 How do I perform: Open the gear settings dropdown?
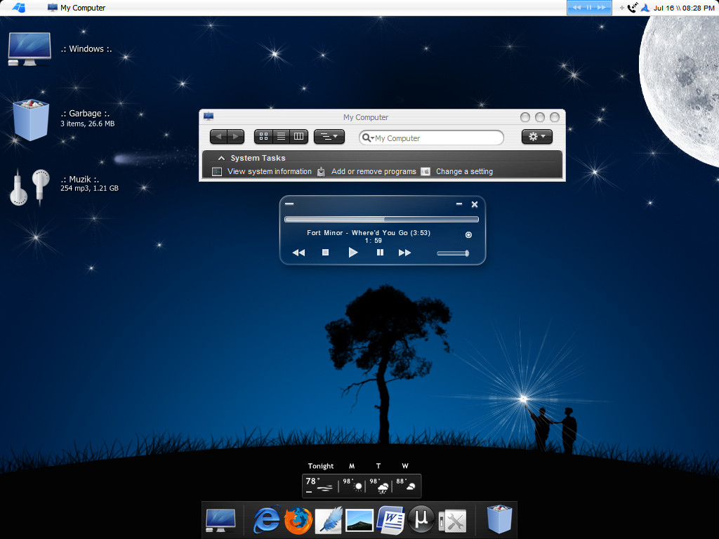tap(537, 137)
